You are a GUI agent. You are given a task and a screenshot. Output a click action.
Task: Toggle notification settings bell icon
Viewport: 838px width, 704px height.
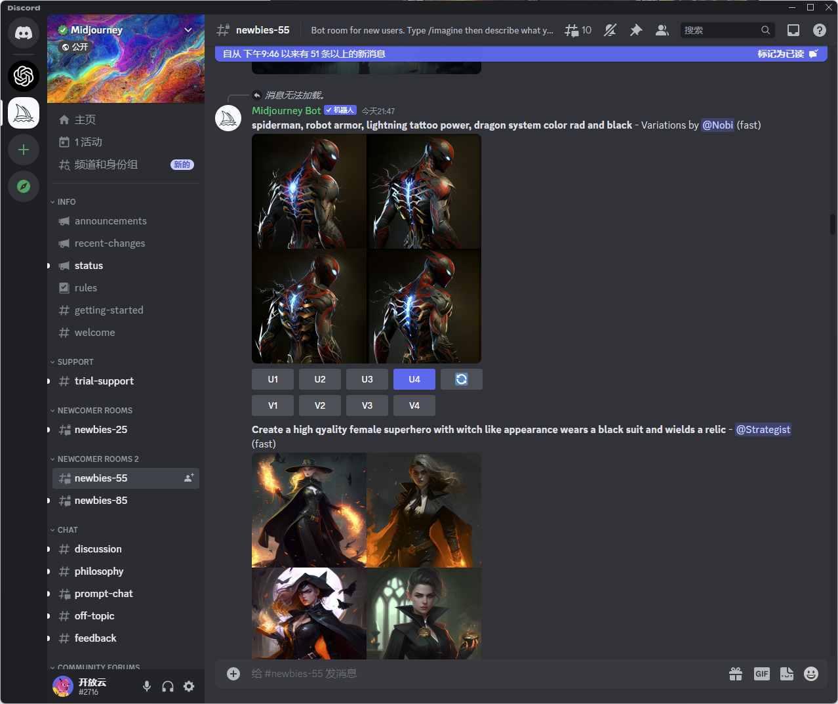pyautogui.click(x=610, y=30)
